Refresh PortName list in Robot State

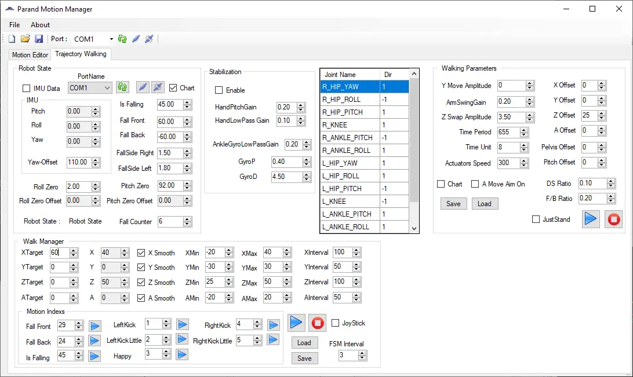click(122, 87)
